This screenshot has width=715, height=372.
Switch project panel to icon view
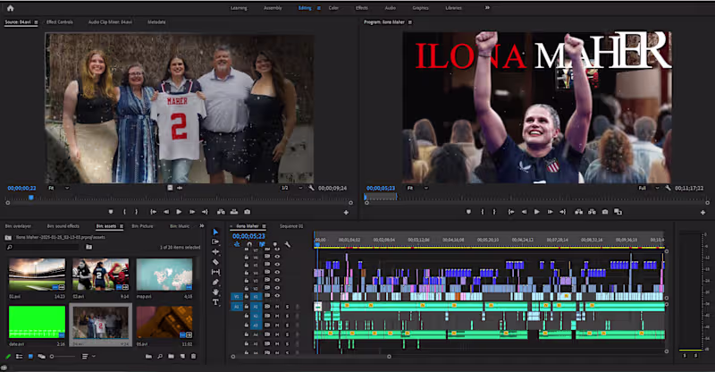(x=30, y=357)
